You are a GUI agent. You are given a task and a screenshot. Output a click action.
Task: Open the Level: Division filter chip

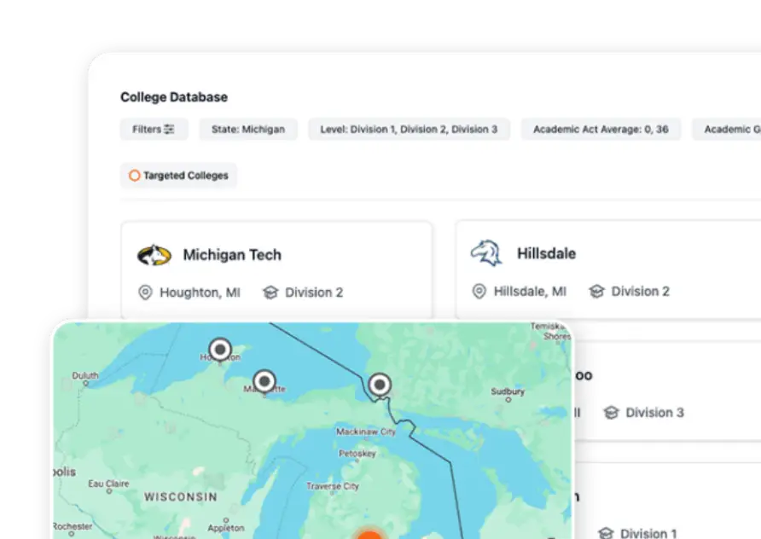[409, 130]
